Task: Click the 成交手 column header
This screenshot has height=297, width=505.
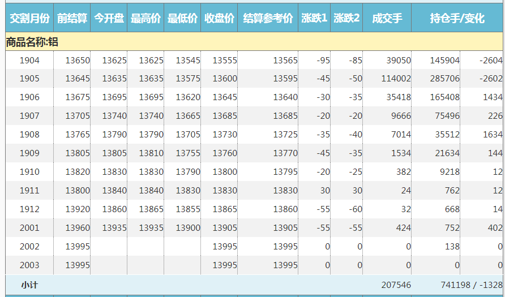Action: coord(387,18)
